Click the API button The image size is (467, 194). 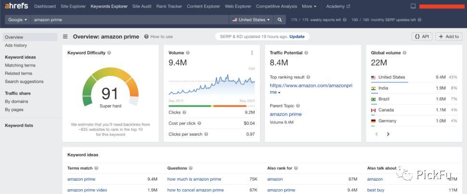tap(422, 37)
